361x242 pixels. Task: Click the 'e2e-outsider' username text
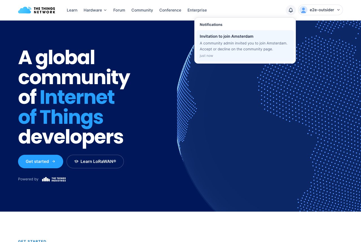322,10
